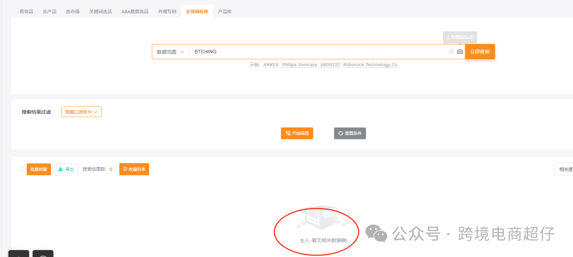The height and width of the screenshot is (257, 573).
Task: Select the ABA数据选品 tab
Action: click(135, 11)
